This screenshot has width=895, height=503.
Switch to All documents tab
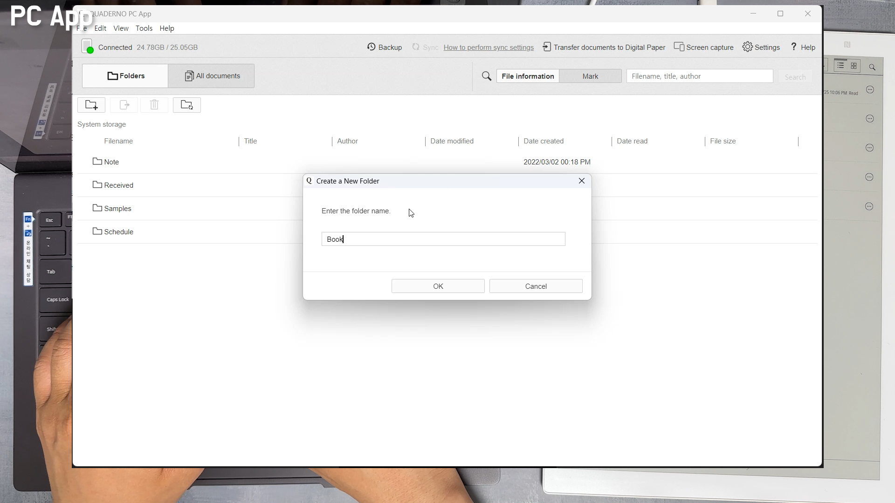212,76
